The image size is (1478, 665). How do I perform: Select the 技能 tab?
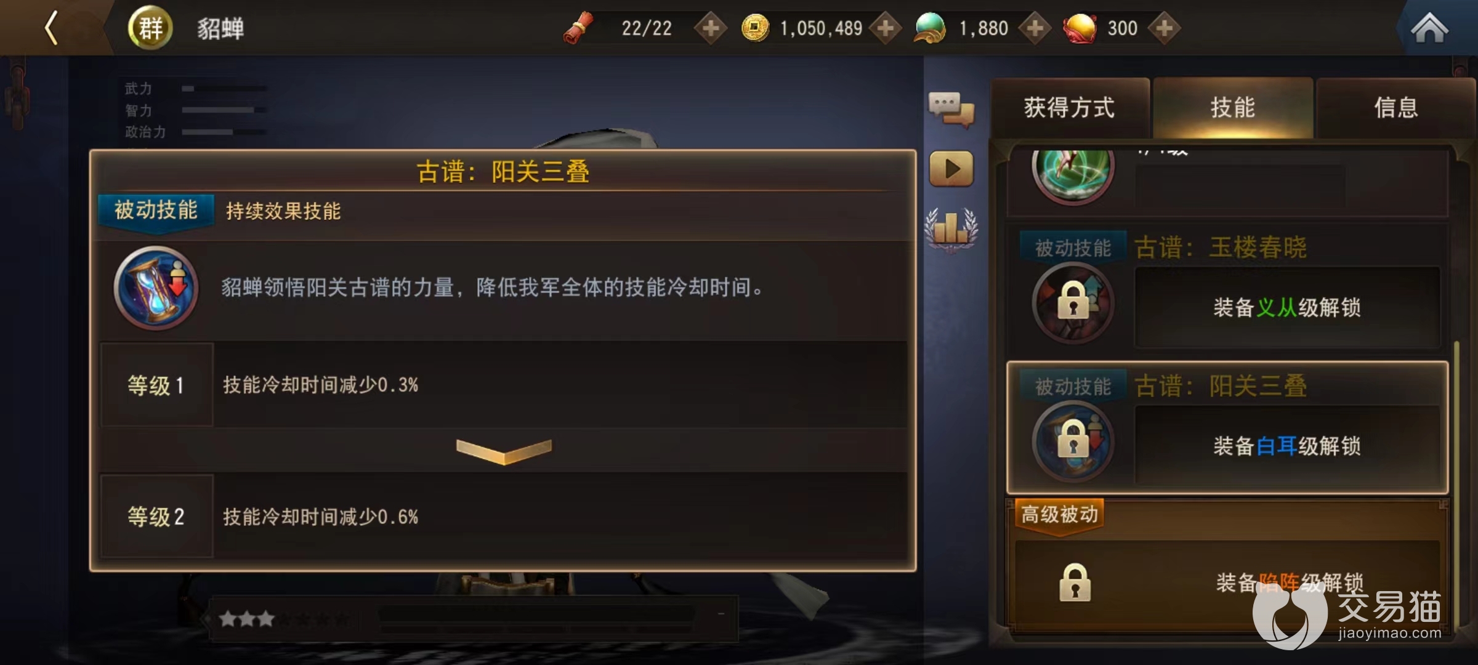pos(1233,108)
